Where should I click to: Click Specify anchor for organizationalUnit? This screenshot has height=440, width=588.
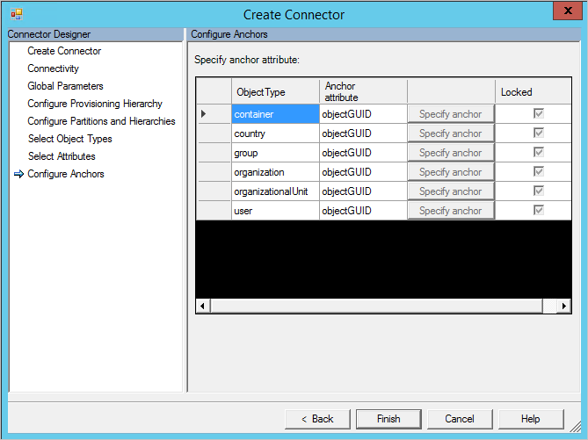[x=450, y=191]
